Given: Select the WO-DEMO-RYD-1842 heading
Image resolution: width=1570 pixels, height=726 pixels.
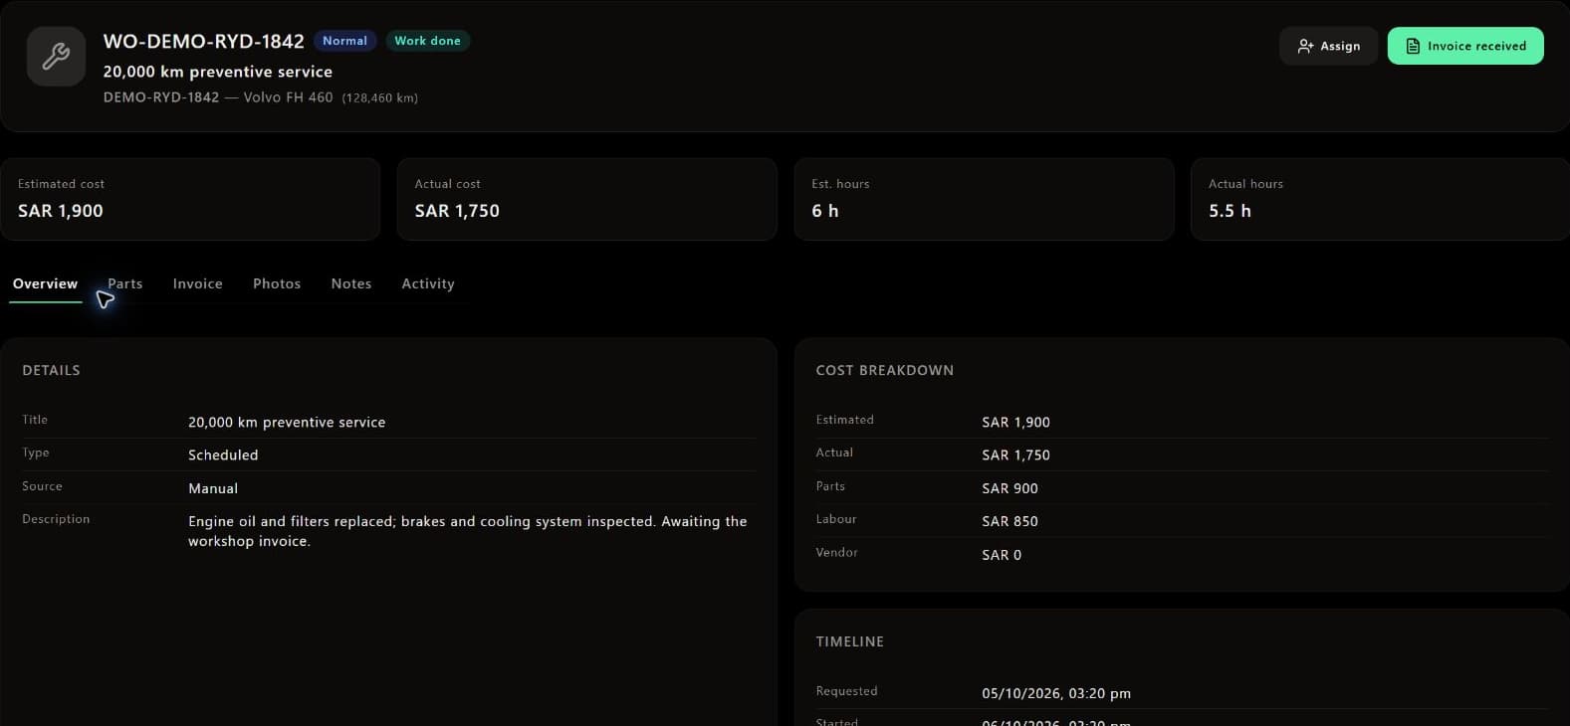Looking at the screenshot, I should click(x=203, y=41).
